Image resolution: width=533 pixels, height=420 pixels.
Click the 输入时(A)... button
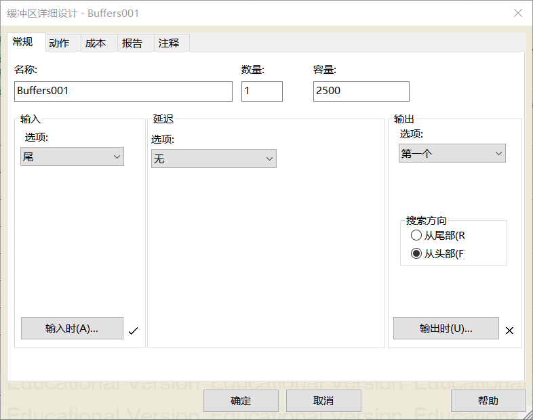(72, 329)
